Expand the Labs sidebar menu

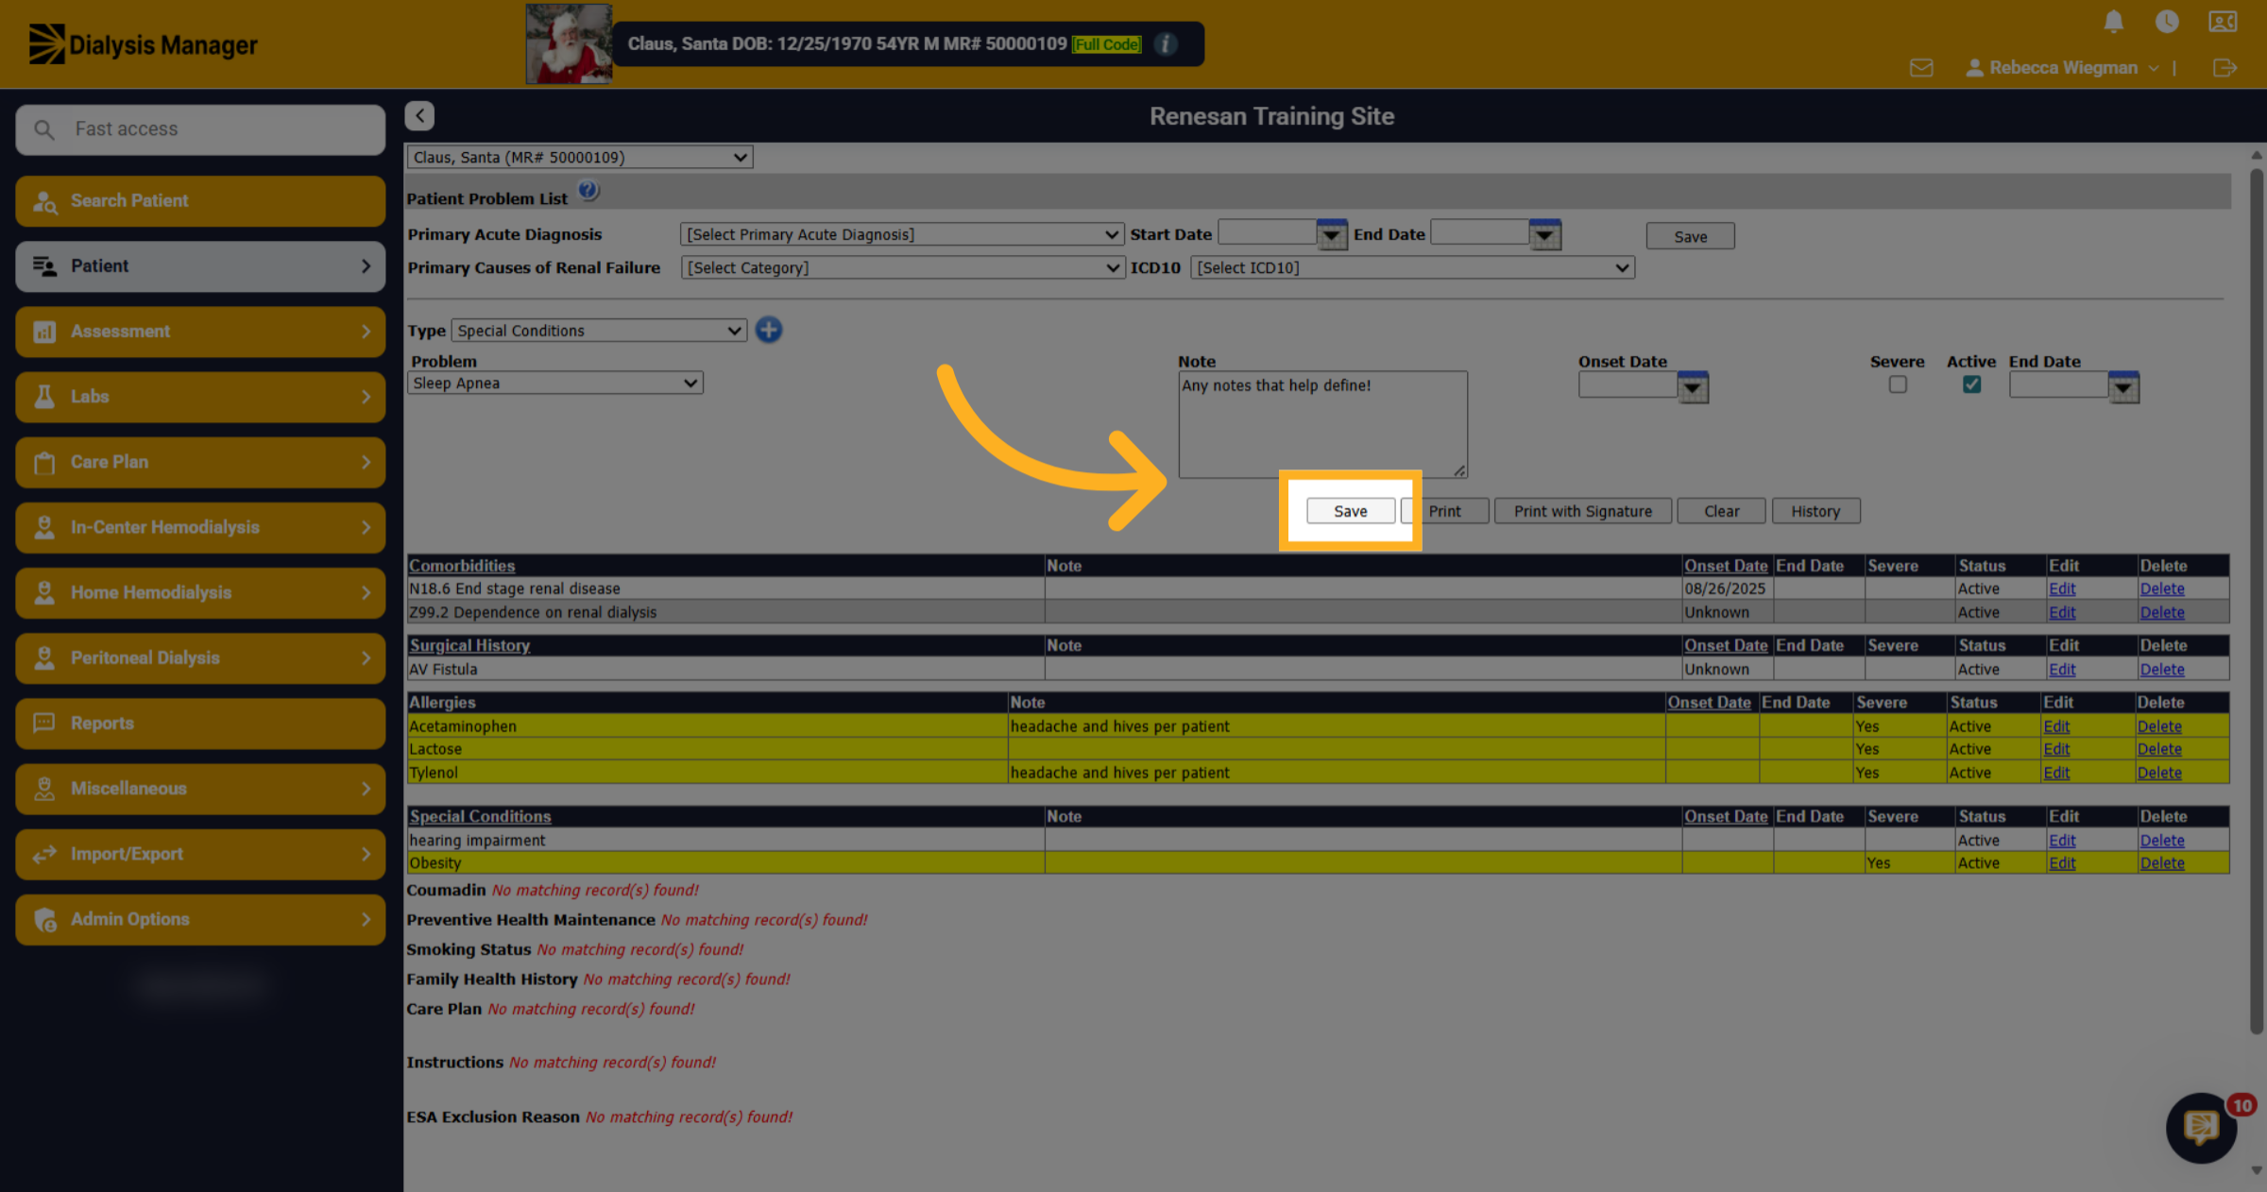(200, 397)
